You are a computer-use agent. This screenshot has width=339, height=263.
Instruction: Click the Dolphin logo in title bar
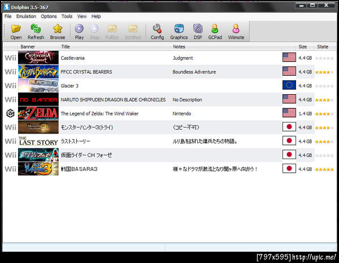(7, 7)
